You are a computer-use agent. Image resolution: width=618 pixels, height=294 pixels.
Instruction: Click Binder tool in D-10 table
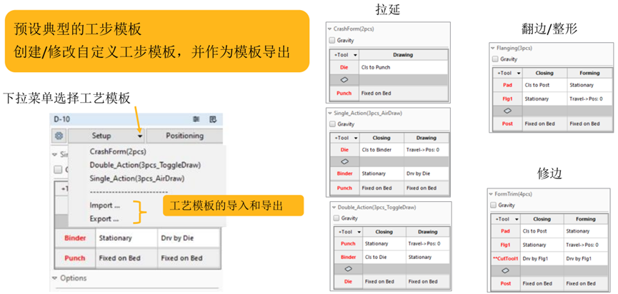point(75,238)
